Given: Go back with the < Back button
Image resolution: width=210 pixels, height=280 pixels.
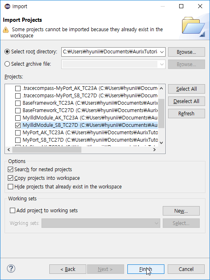Looking at the screenshot, I should click(x=68, y=269).
